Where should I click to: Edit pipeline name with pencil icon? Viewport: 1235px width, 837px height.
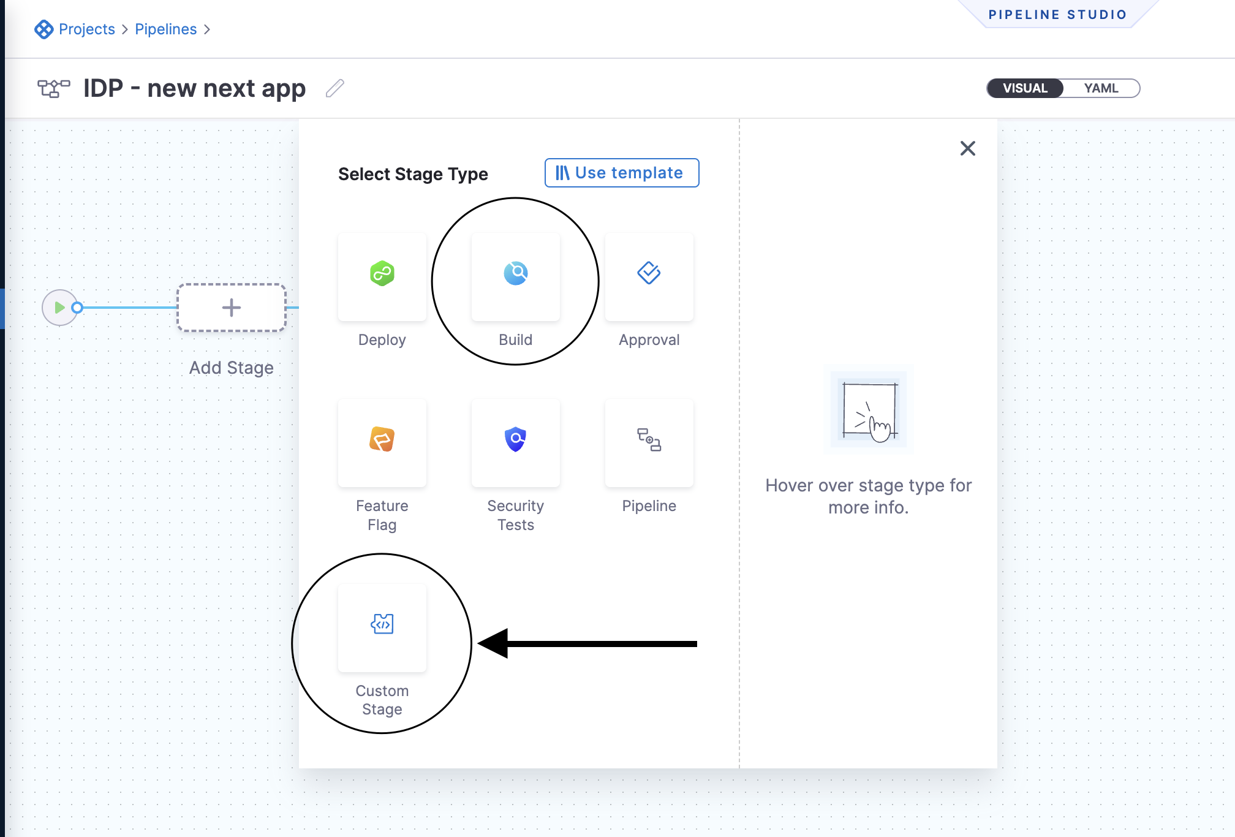(x=334, y=89)
